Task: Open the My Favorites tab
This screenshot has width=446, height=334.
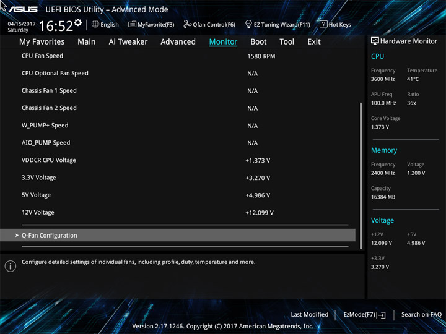Action: point(42,42)
